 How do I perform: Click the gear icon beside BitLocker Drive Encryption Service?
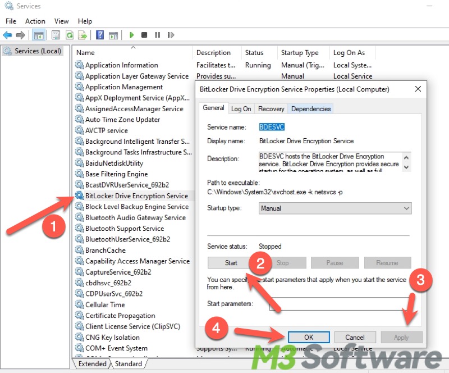pos(79,195)
